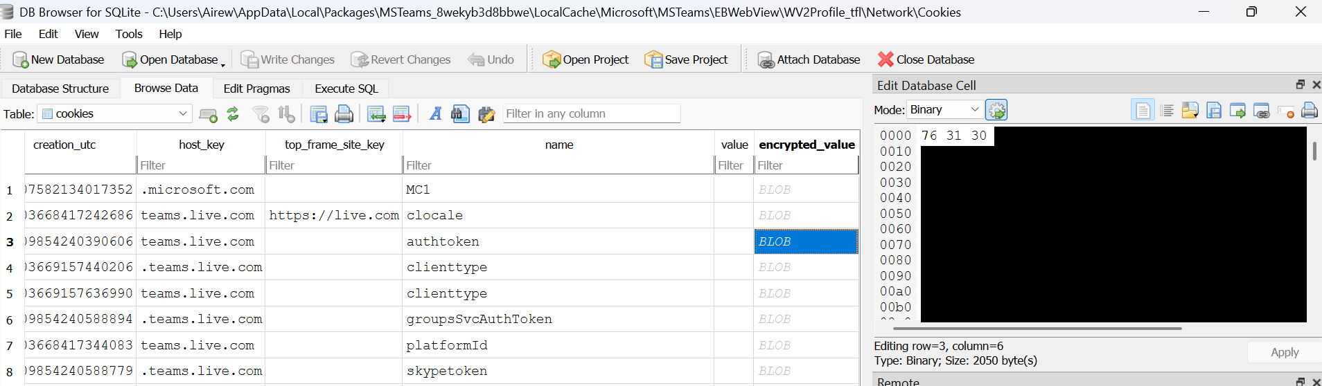The width and height of the screenshot is (1322, 386).
Task: Click the print table icon in Browse toolbar
Action: tap(344, 113)
